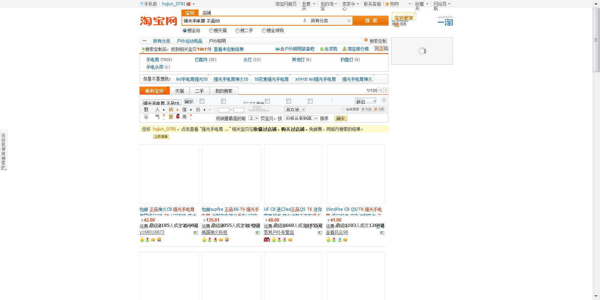Click the orange 搜索 search button
Viewport: 600px width, 300px height.
[371, 21]
